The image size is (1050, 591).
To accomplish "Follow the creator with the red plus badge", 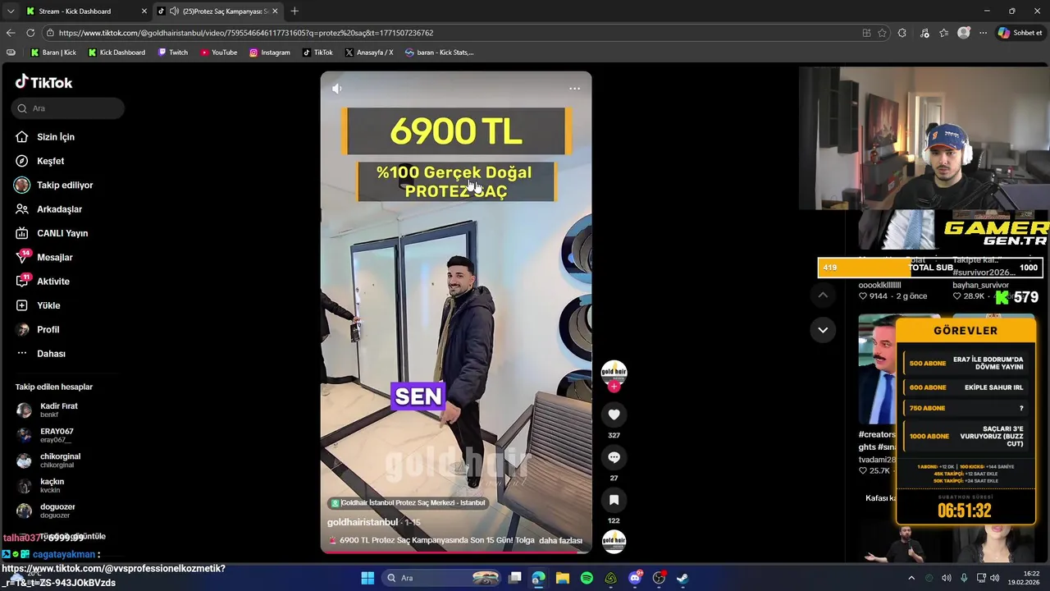I will click(614, 387).
